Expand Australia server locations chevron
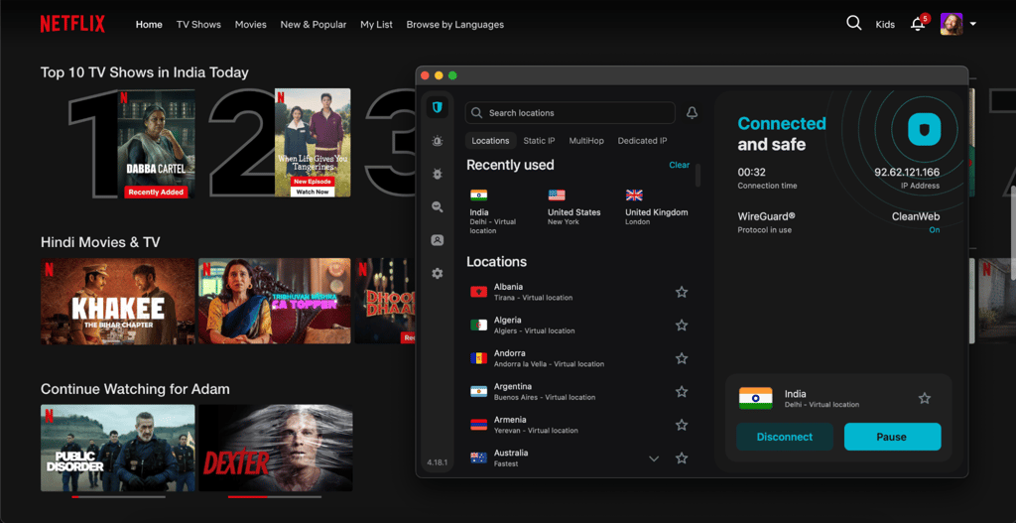 pos(654,458)
